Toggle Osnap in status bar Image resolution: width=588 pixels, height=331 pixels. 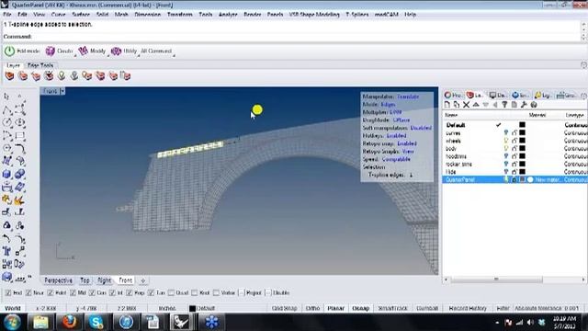tap(361, 309)
